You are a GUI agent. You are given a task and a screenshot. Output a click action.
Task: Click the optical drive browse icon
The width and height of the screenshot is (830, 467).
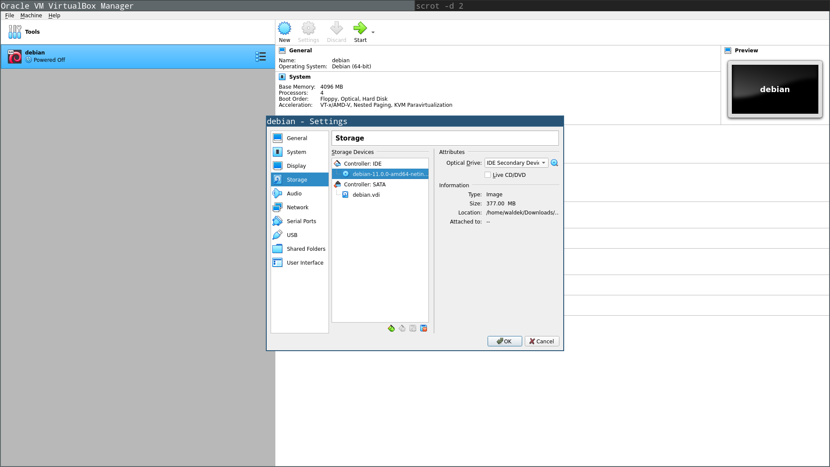tap(554, 163)
